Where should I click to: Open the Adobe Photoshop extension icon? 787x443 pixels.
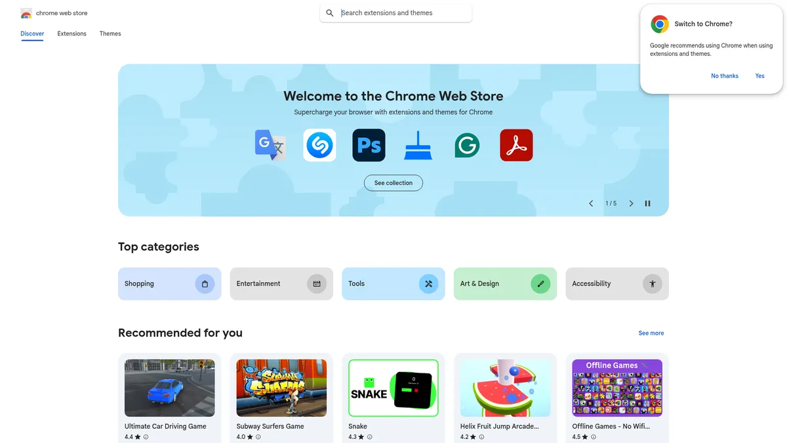(369, 145)
